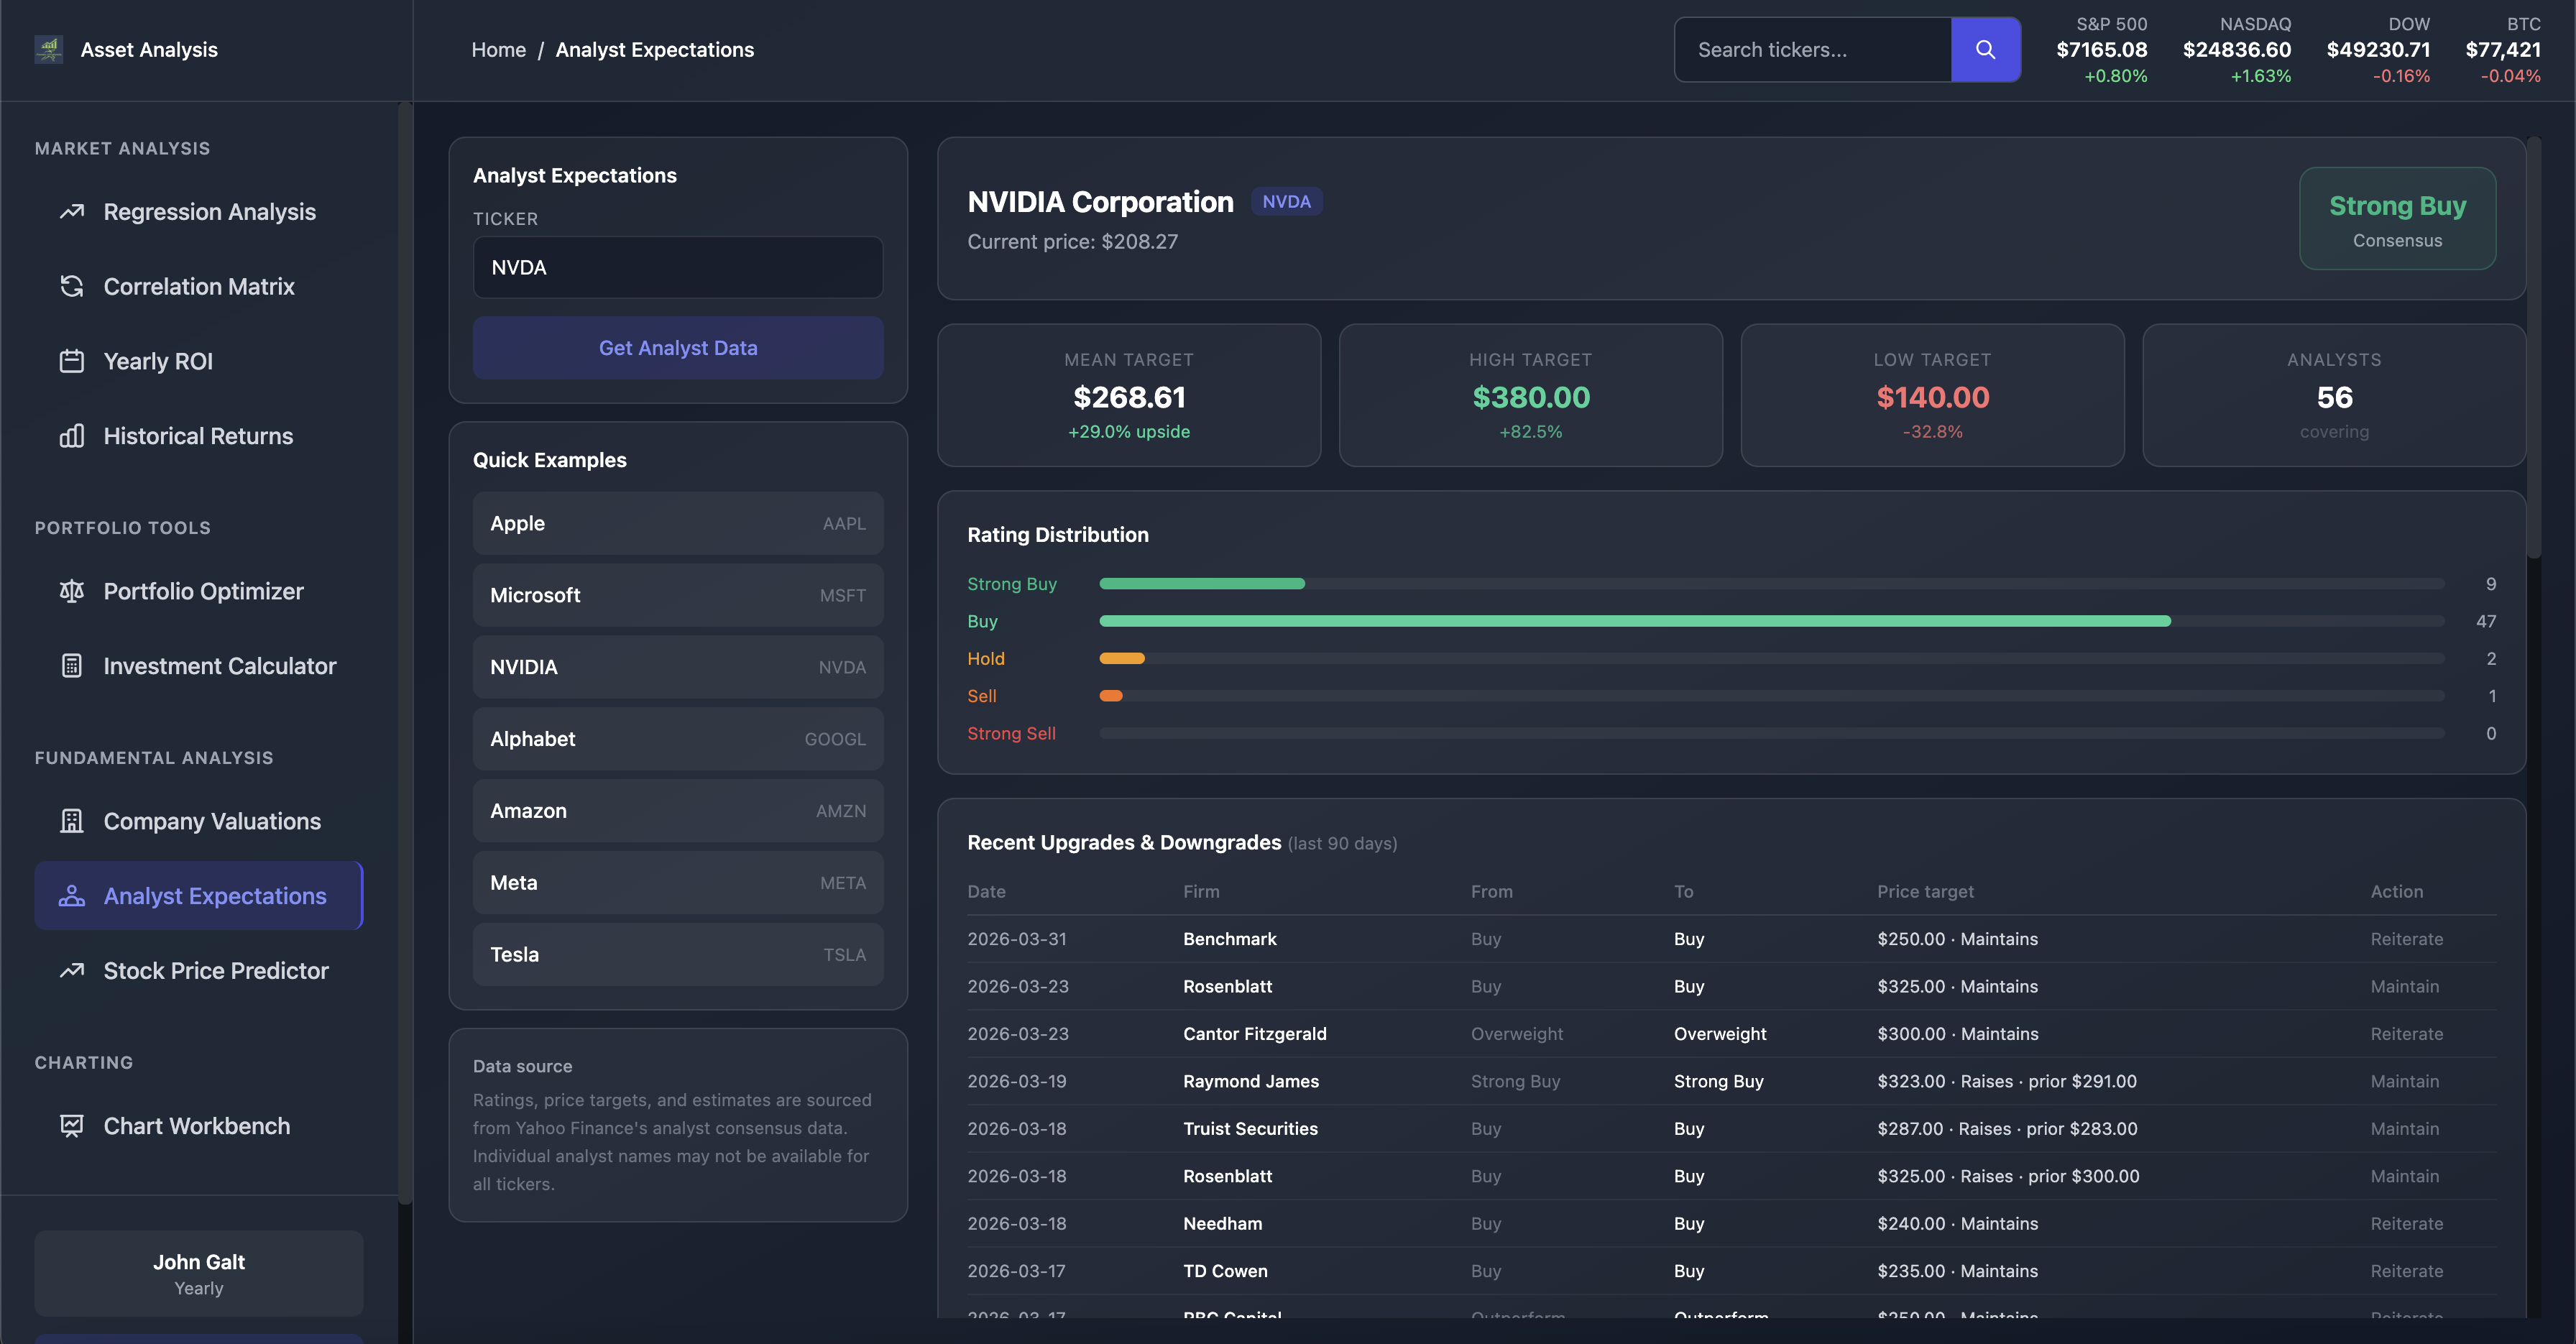This screenshot has height=1344, width=2576.
Task: Select Meta quick example
Action: [x=678, y=883]
